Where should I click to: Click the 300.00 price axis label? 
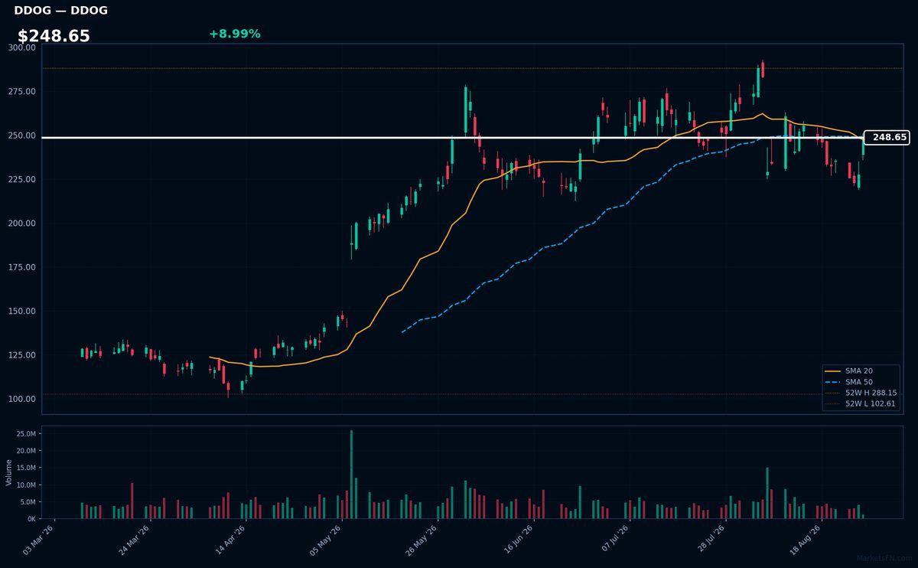pyautogui.click(x=22, y=47)
